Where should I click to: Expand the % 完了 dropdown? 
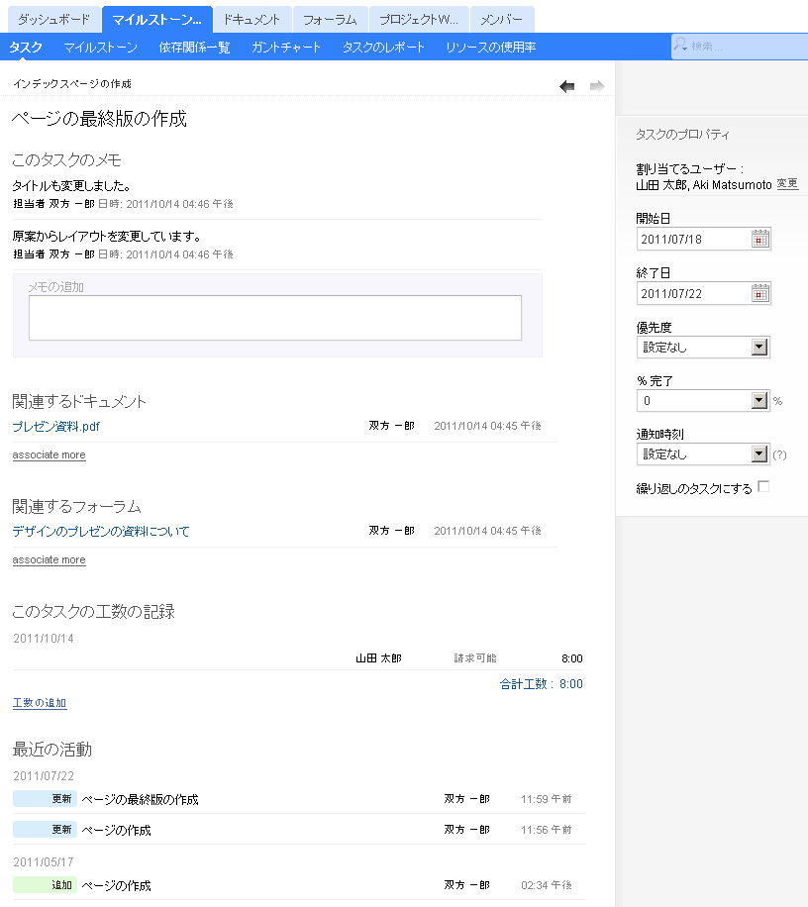[759, 400]
